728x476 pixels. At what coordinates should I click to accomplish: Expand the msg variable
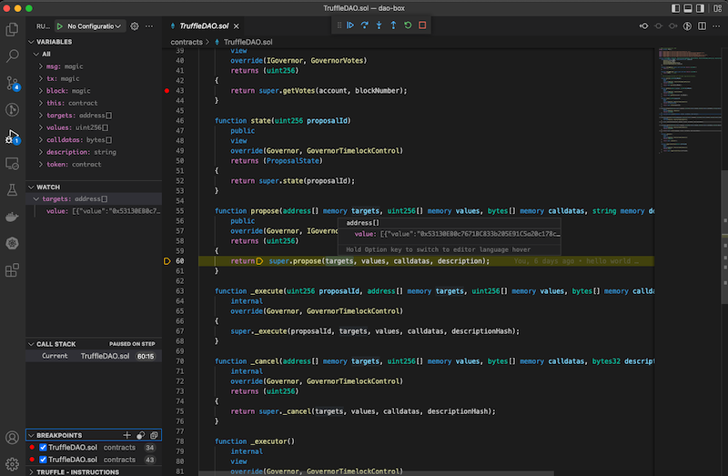click(x=41, y=66)
